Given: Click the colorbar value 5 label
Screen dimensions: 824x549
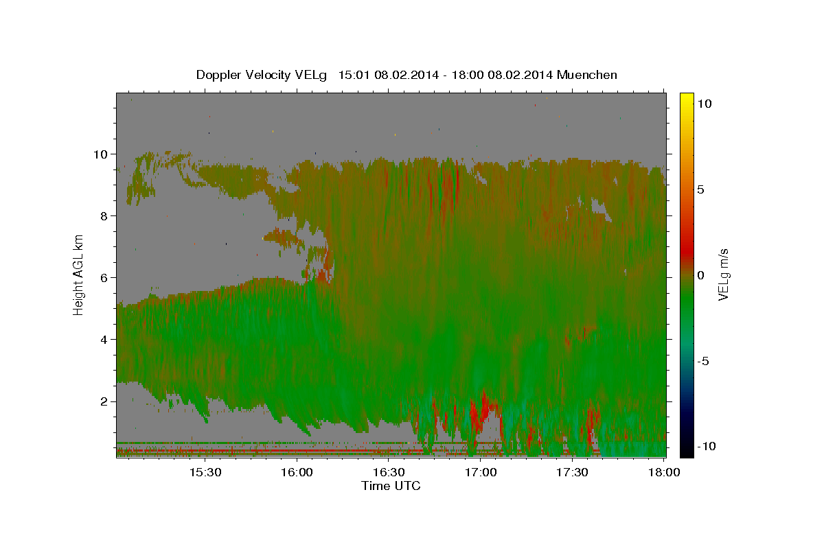Looking at the screenshot, I should pyautogui.click(x=700, y=189).
